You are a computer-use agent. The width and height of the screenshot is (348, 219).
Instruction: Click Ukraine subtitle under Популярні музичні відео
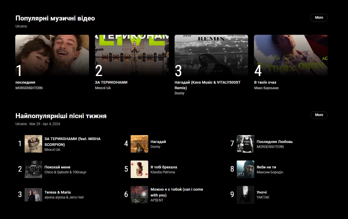21,26
